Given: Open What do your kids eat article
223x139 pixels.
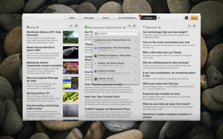Looking at the screenshot, I should tap(167, 104).
